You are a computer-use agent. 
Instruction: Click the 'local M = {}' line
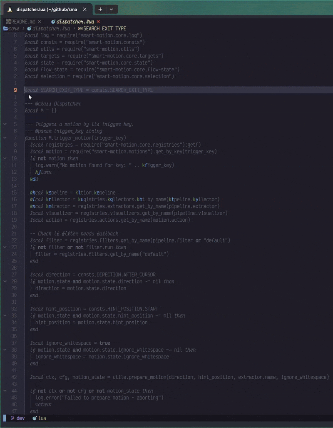point(40,110)
